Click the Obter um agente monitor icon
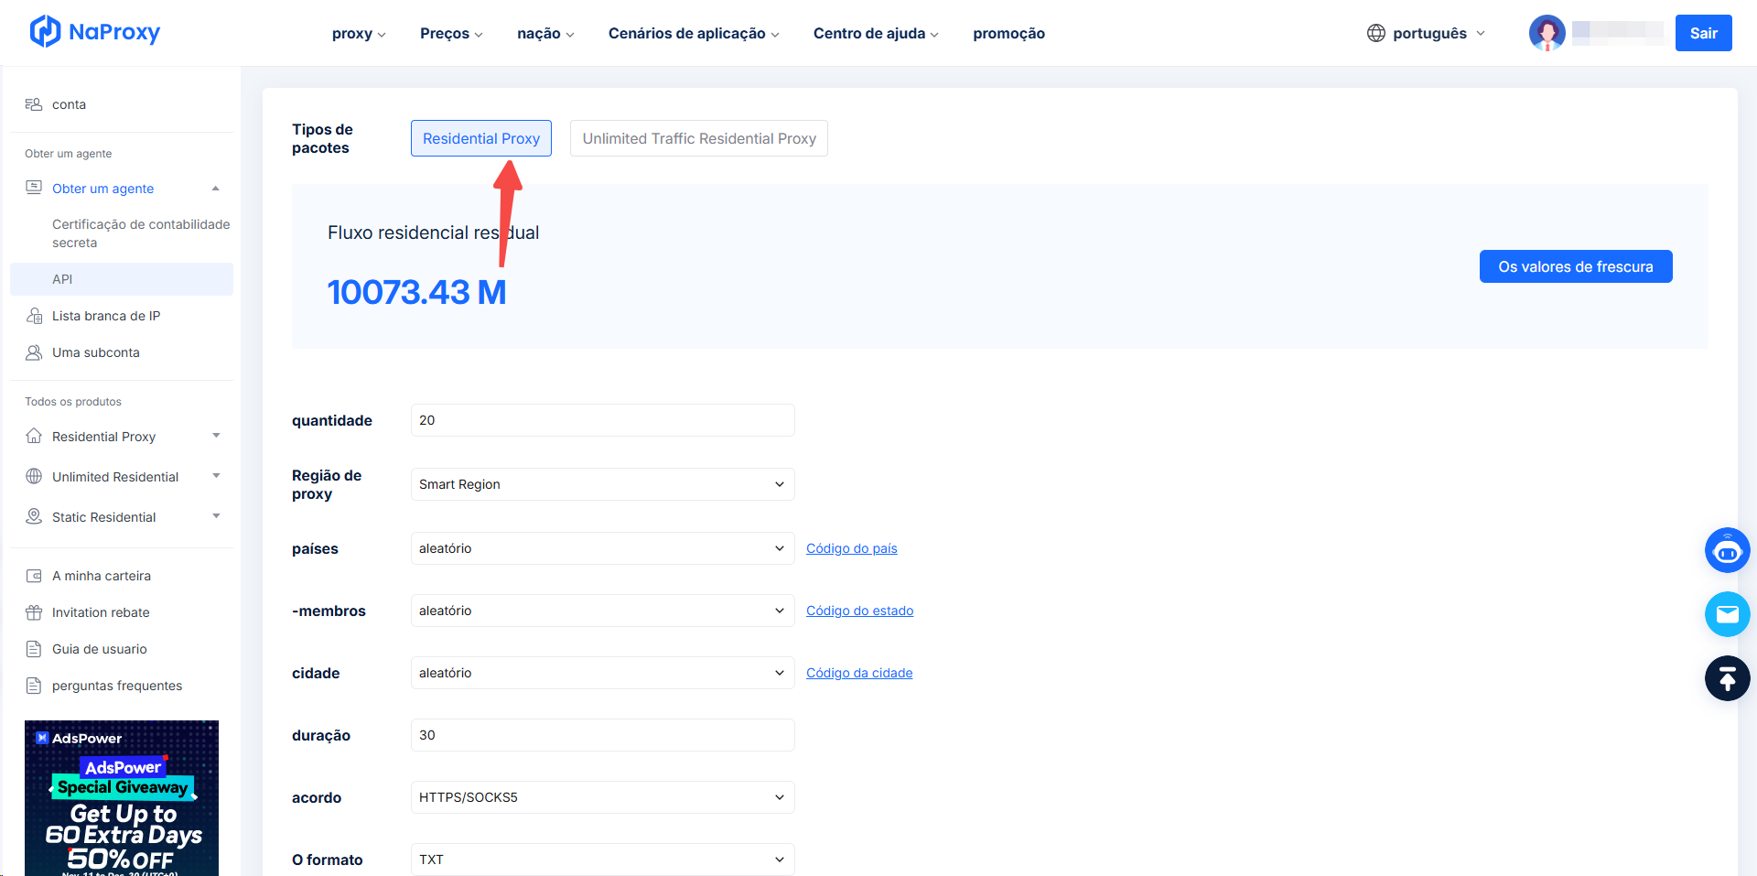1757x876 pixels. 34,188
